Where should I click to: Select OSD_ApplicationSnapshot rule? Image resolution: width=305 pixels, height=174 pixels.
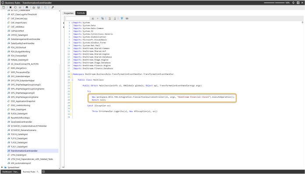click(23, 101)
